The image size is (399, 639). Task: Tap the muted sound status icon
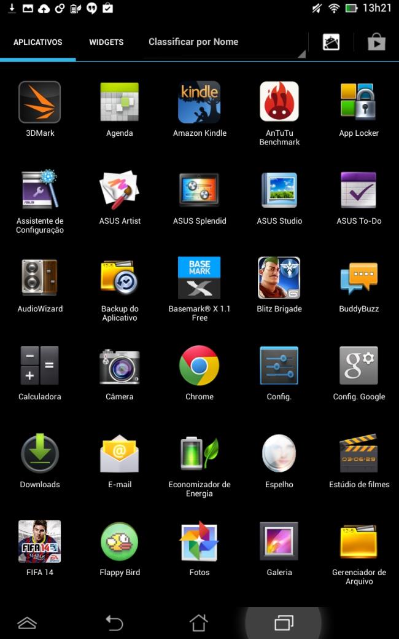pyautogui.click(x=316, y=8)
